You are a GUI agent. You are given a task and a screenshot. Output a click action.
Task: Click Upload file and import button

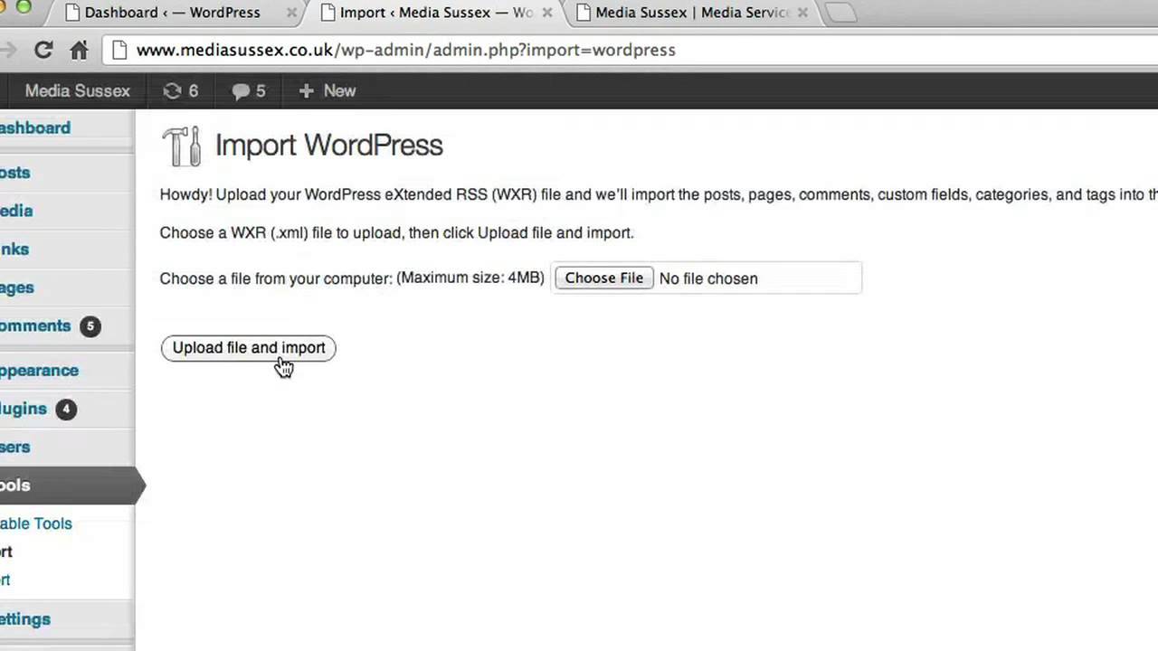(249, 347)
